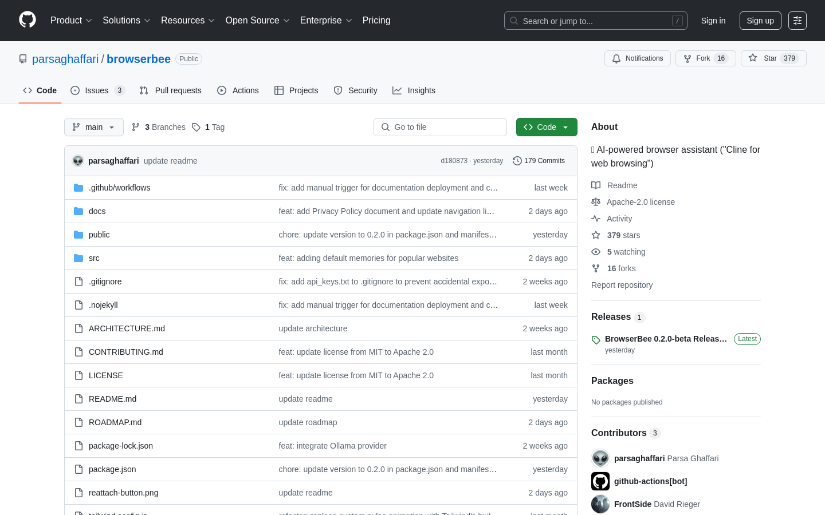Viewport: 825px width, 515px height.
Task: Click the docs folder icon
Action: click(x=78, y=211)
